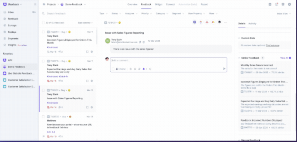297x142 pixels.
Task: Open the Userback workspace switcher
Action: coord(12,5)
